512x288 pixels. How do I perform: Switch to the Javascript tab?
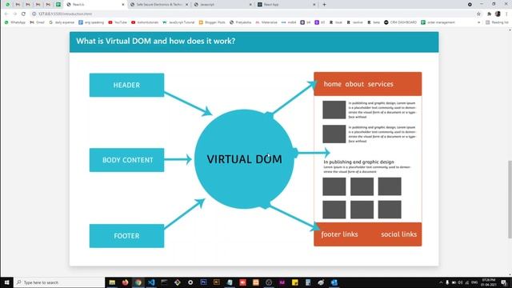222,5
